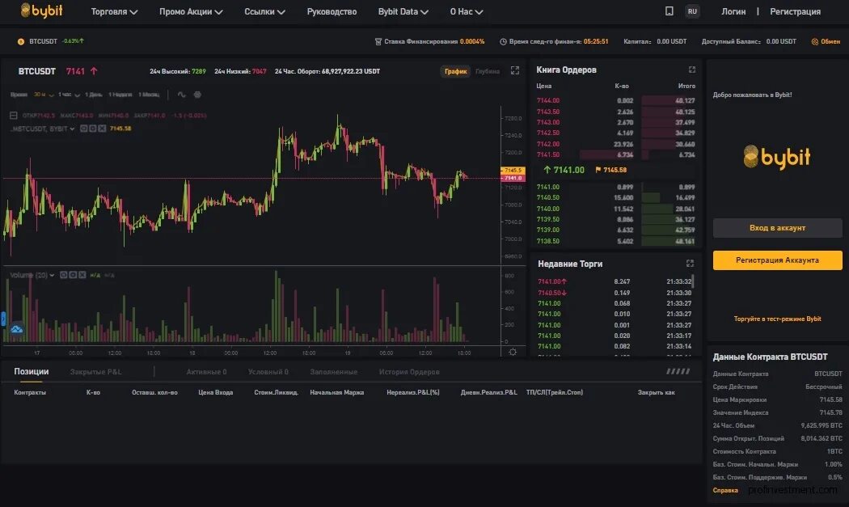Remove the Volume indicator
Screen dimensions: 849x507
tap(82, 275)
